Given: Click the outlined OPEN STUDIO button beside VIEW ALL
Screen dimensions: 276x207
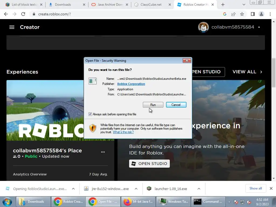Looking at the screenshot, I should pyautogui.click(x=208, y=72).
